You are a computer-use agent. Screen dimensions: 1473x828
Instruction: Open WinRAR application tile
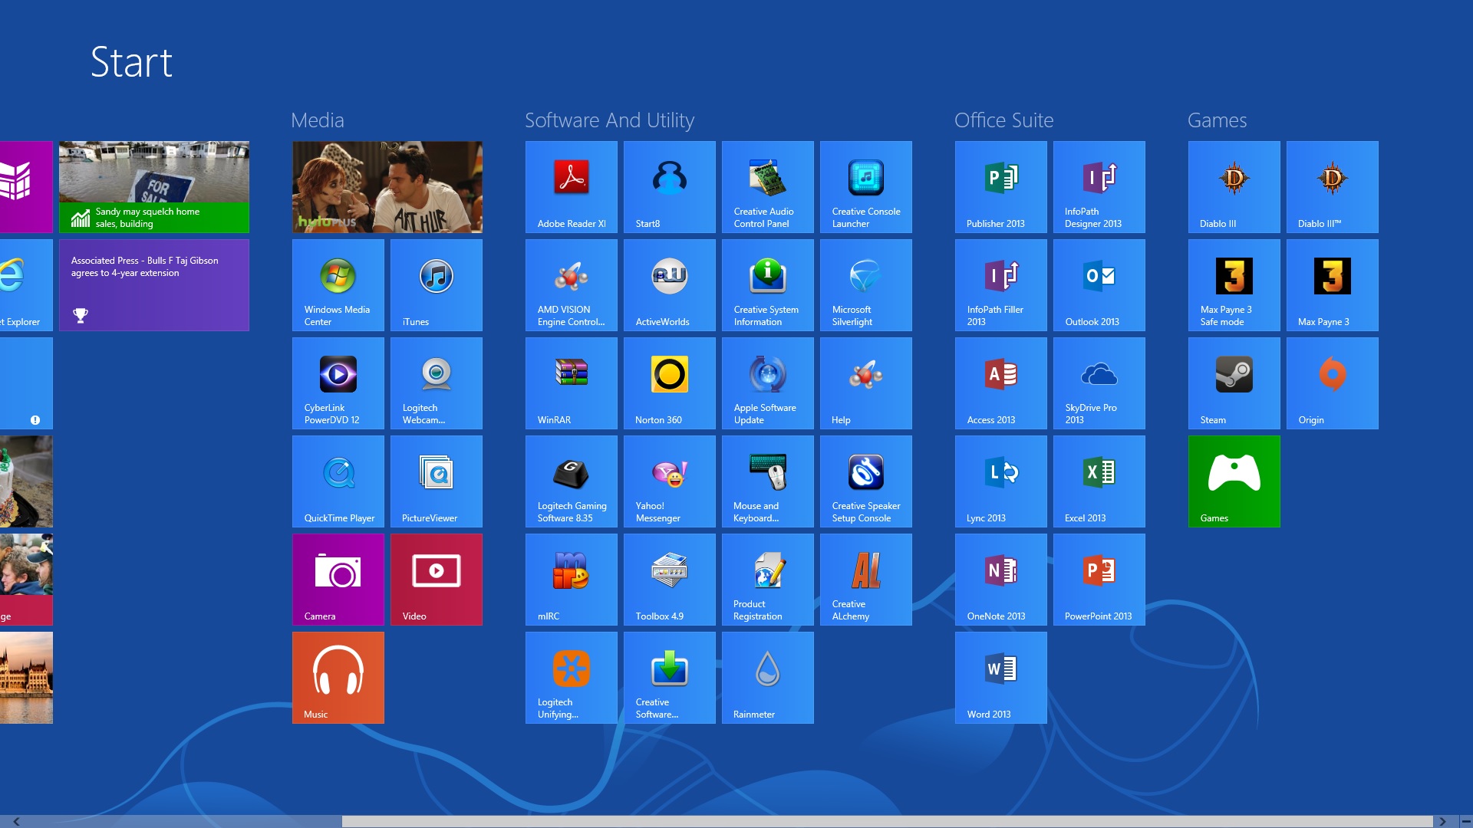(571, 383)
